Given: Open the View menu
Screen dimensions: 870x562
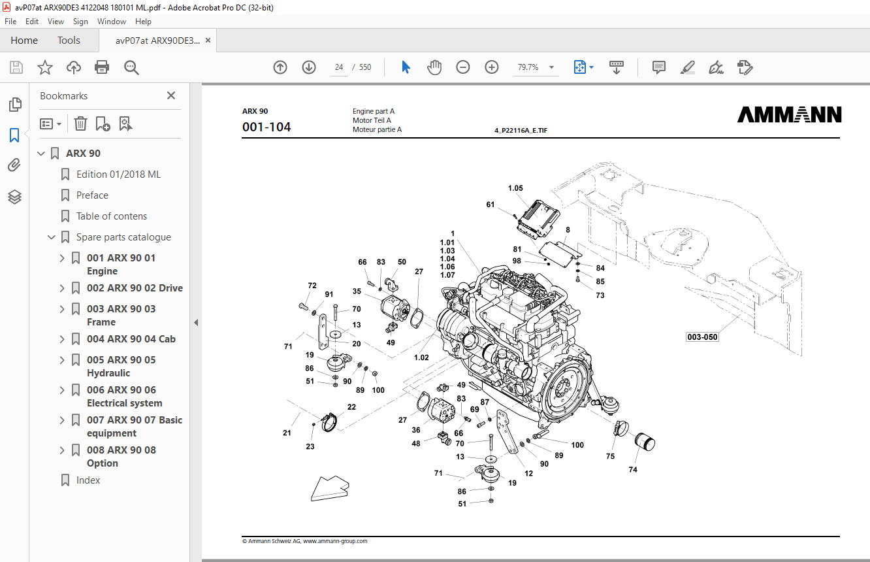Looking at the screenshot, I should [x=56, y=22].
